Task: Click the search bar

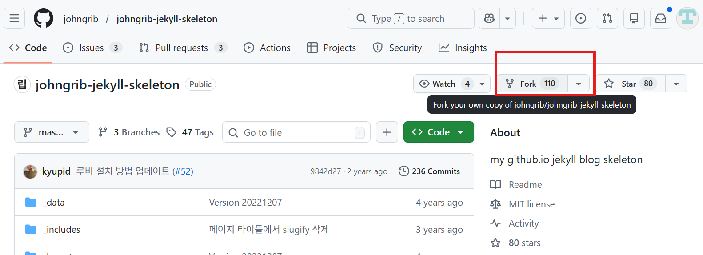Action: click(x=411, y=18)
